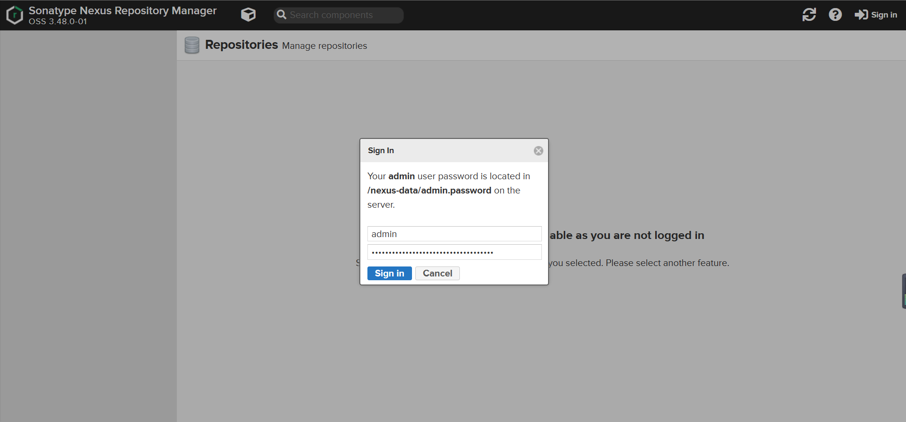Click the 'Sign In' dialog title

[381, 150]
